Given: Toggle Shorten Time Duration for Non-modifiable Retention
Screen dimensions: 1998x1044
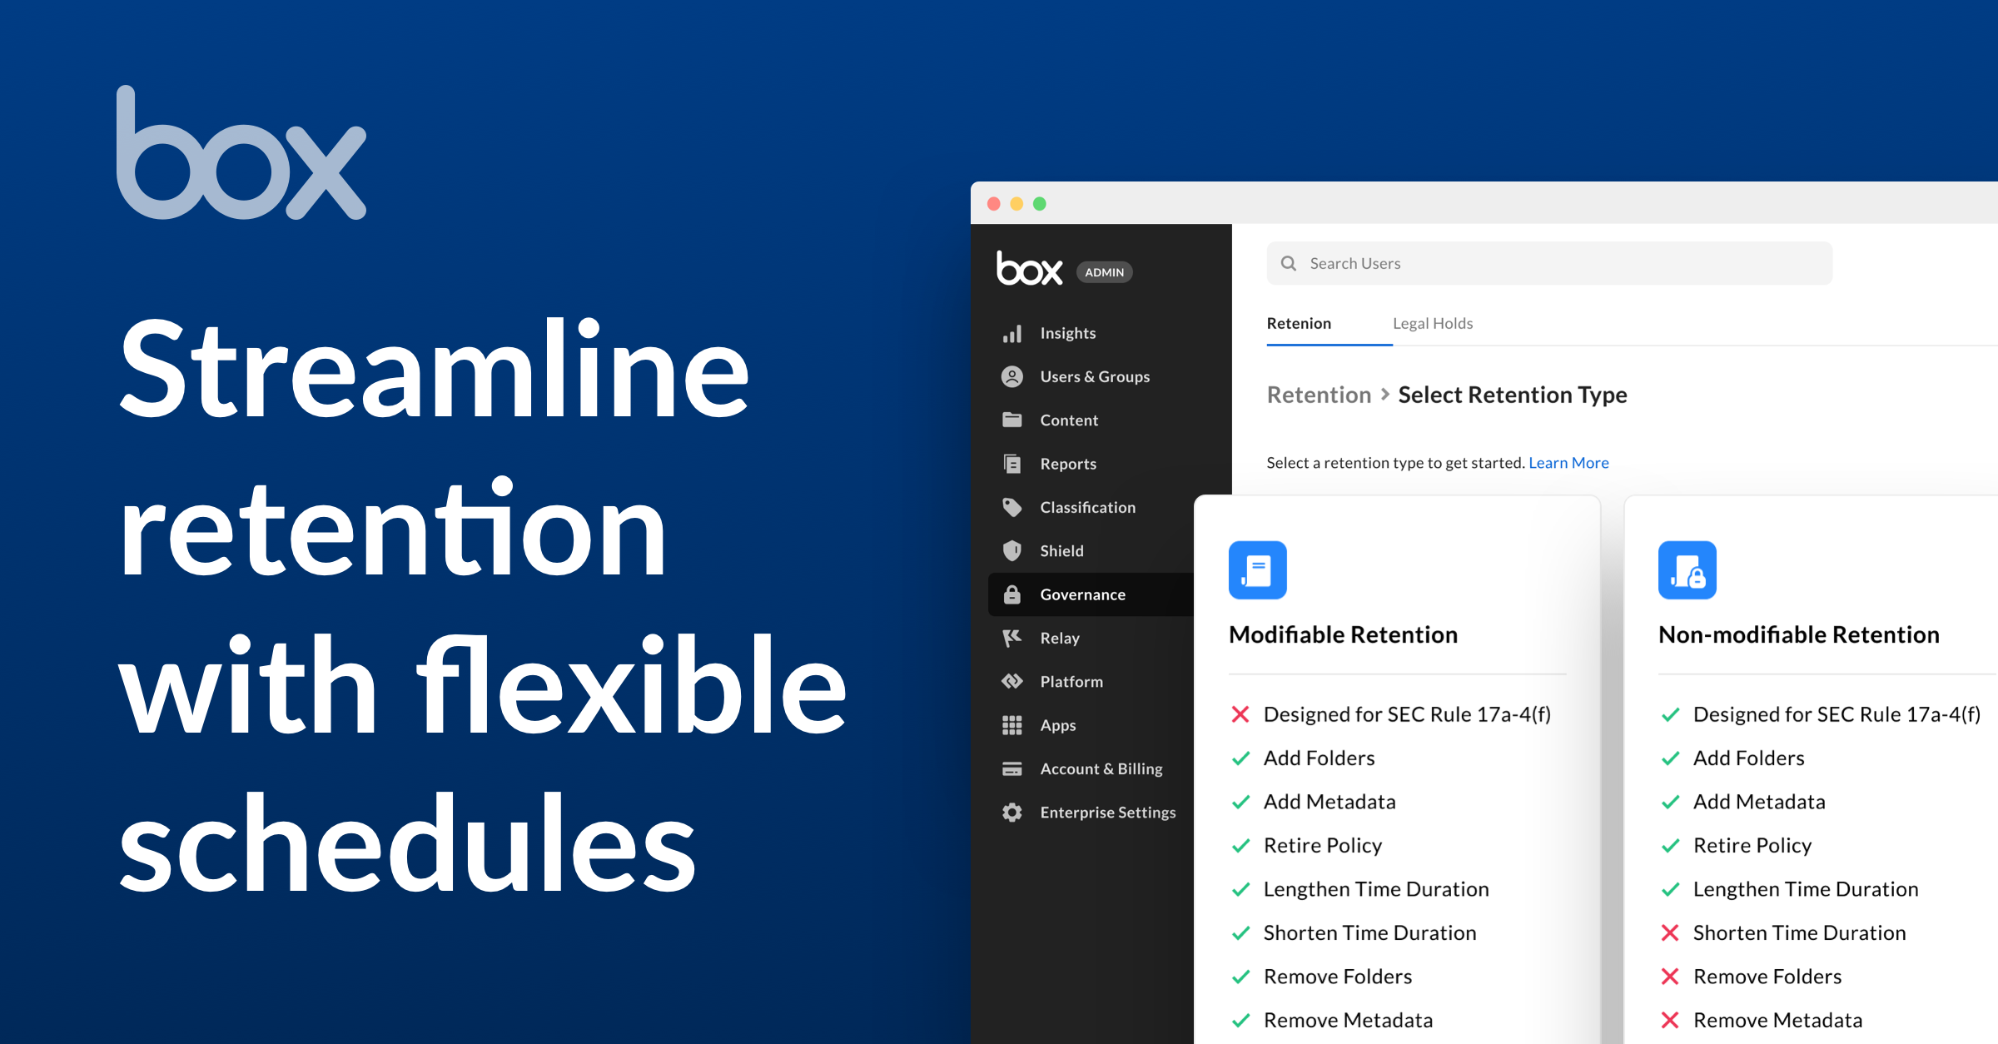Looking at the screenshot, I should 1670,932.
